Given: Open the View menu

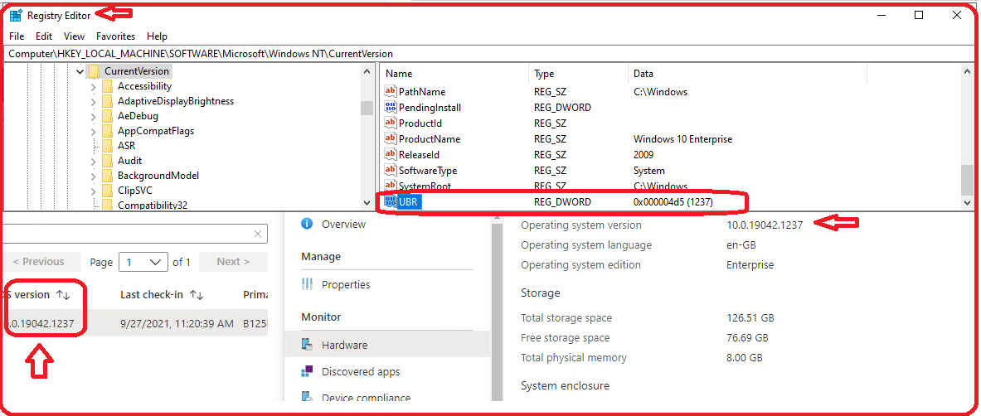Looking at the screenshot, I should pos(74,36).
